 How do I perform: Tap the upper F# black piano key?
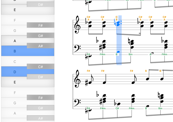[x=40, y=25]
